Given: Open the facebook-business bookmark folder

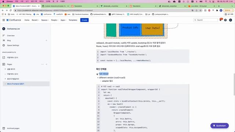Looking at the screenshot, I should tap(80, 14).
